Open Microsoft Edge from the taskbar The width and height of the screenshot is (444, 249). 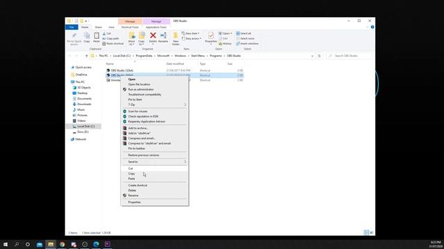click(x=96, y=244)
